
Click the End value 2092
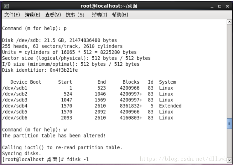[x=100, y=112]
